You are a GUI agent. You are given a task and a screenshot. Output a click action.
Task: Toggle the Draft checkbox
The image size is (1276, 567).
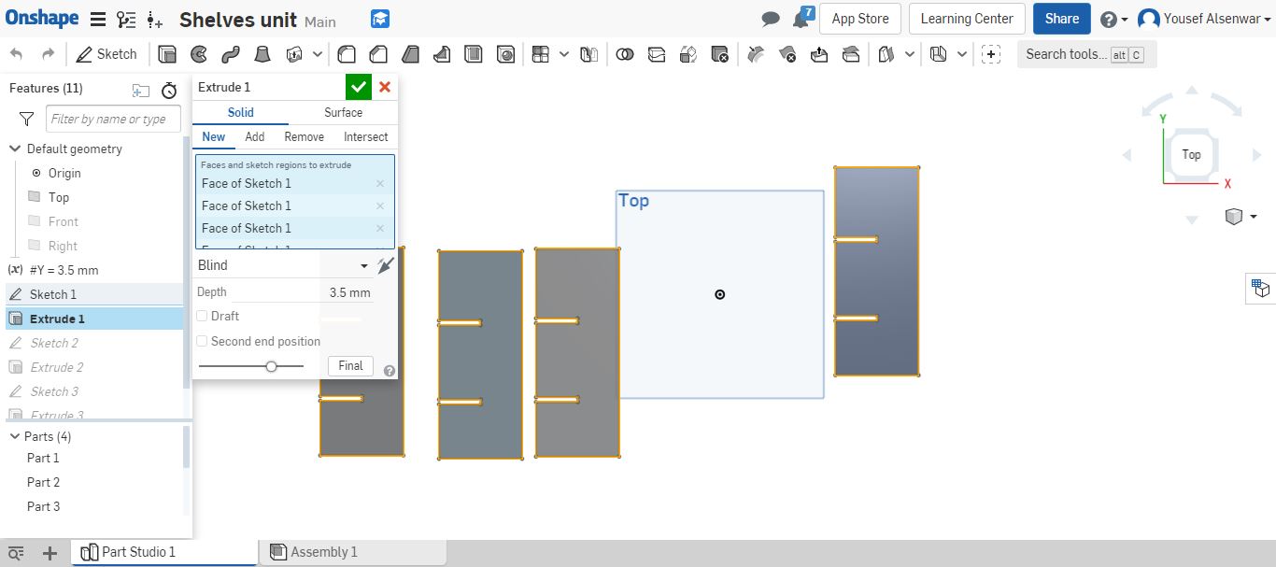coord(202,317)
